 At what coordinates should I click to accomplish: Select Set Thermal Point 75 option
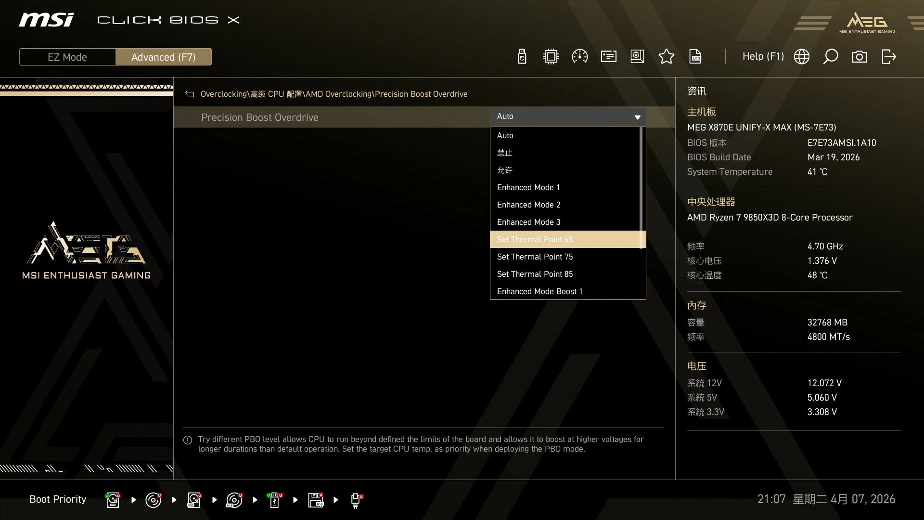click(535, 257)
